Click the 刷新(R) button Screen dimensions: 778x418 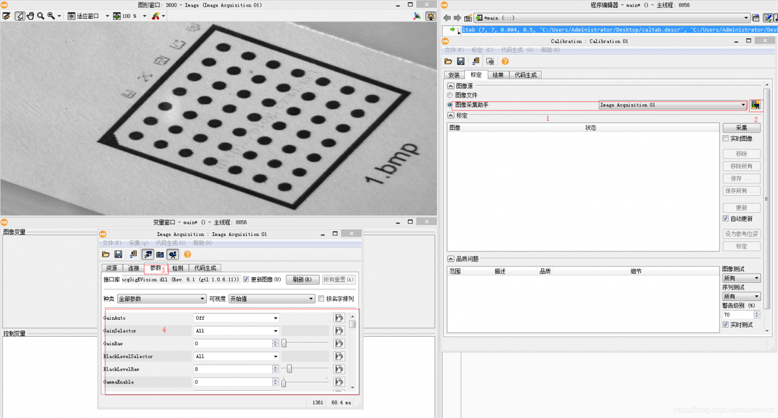(x=302, y=280)
